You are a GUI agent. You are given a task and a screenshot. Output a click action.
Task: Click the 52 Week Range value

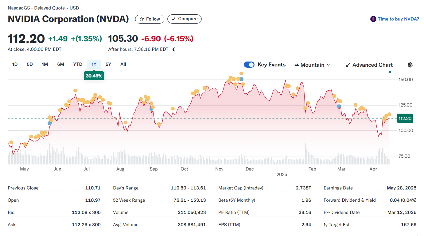click(x=190, y=200)
